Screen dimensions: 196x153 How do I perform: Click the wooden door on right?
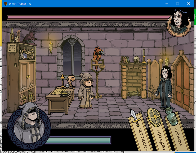pyautogui.click(x=182, y=82)
